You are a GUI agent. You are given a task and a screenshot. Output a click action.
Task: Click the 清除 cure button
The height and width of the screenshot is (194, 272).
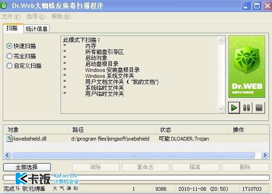pos(96,167)
